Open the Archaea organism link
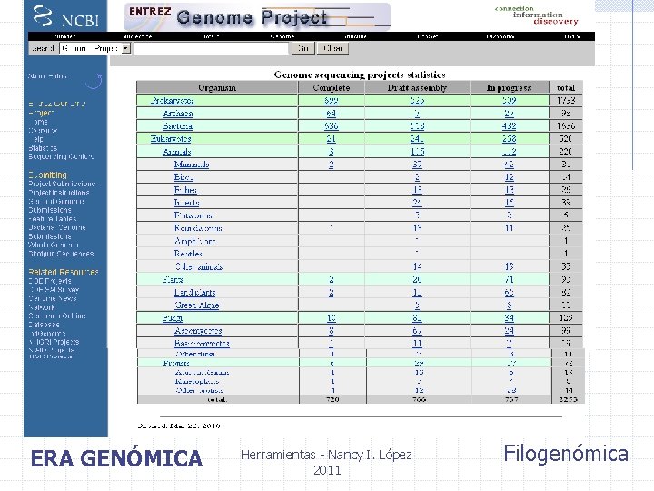654x491 pixels. click(x=178, y=114)
